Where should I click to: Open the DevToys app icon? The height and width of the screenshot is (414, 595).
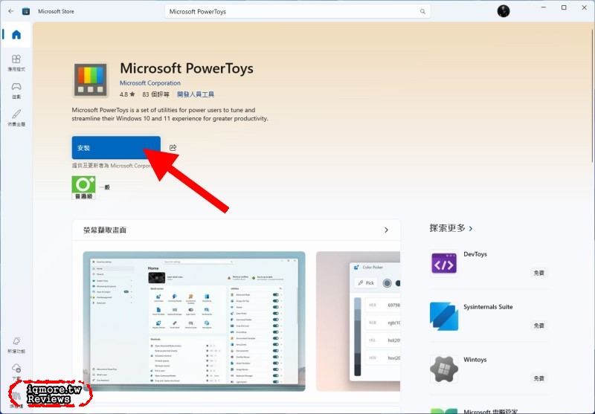[444, 264]
